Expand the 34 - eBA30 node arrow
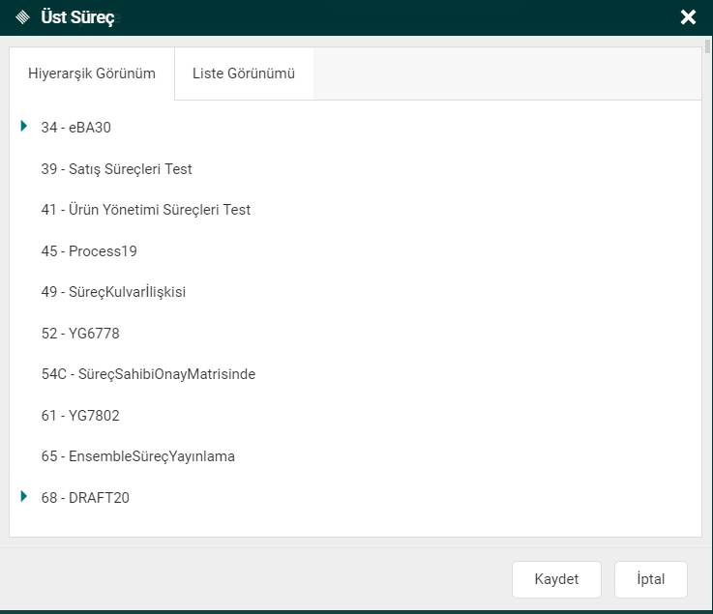The image size is (713, 614). 23,126
